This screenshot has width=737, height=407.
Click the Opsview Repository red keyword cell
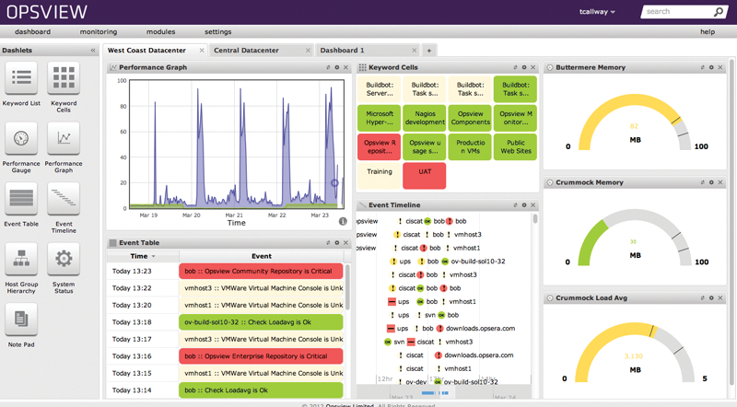click(379, 147)
